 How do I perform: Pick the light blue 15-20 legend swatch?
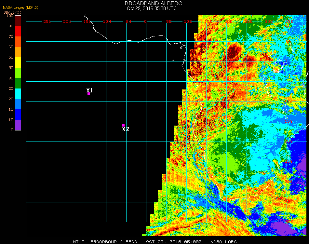(18, 104)
